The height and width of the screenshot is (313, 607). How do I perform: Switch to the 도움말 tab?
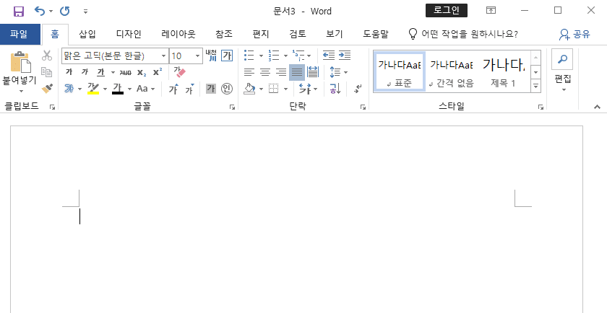coord(376,34)
